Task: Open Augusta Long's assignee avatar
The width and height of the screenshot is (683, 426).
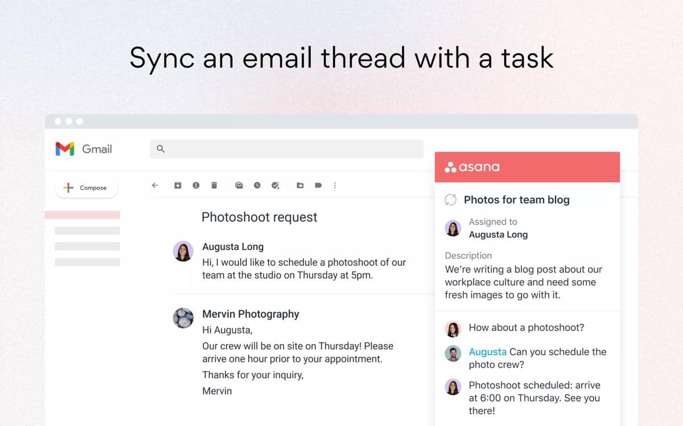Action: tap(453, 228)
